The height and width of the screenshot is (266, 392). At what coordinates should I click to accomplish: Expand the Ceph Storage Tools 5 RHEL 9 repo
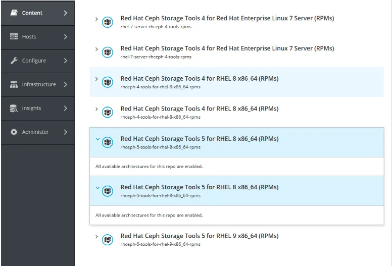click(97, 236)
